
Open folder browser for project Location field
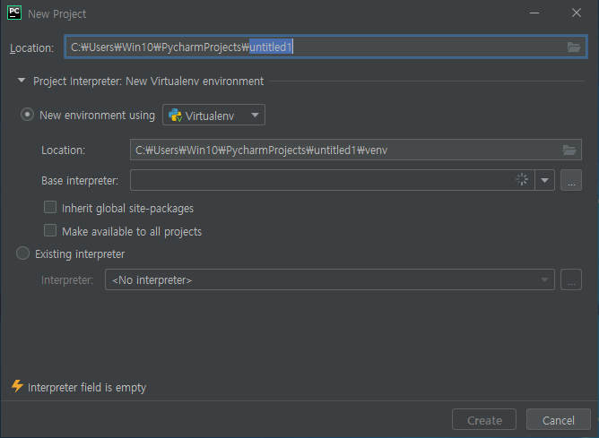(573, 47)
